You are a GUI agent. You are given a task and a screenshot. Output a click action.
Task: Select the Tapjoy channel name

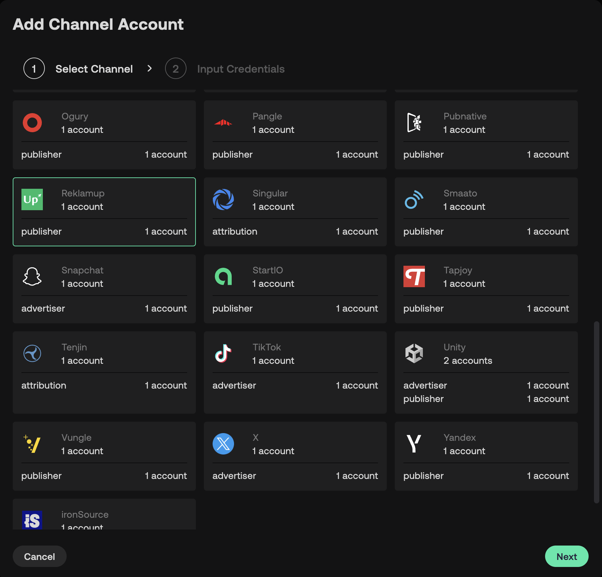458,270
